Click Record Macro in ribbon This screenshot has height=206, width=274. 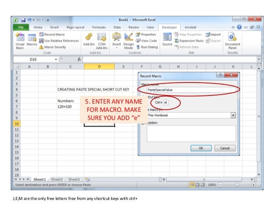(52, 34)
